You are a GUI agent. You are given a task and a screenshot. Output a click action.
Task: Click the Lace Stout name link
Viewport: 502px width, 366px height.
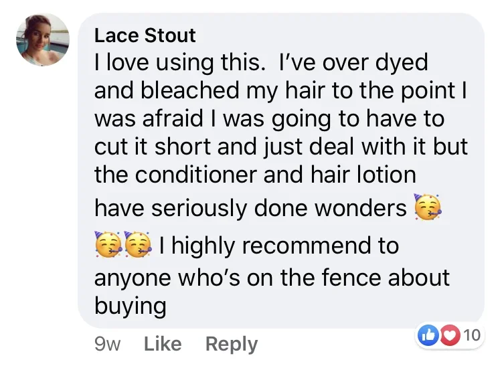pos(145,35)
